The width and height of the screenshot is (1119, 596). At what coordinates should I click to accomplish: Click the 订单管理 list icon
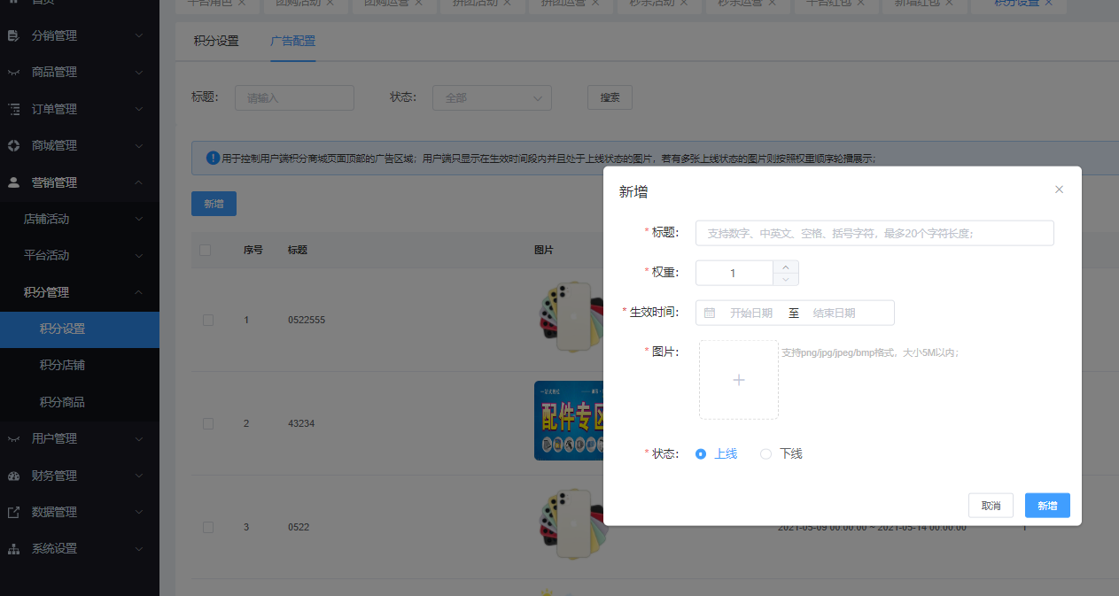coord(13,109)
